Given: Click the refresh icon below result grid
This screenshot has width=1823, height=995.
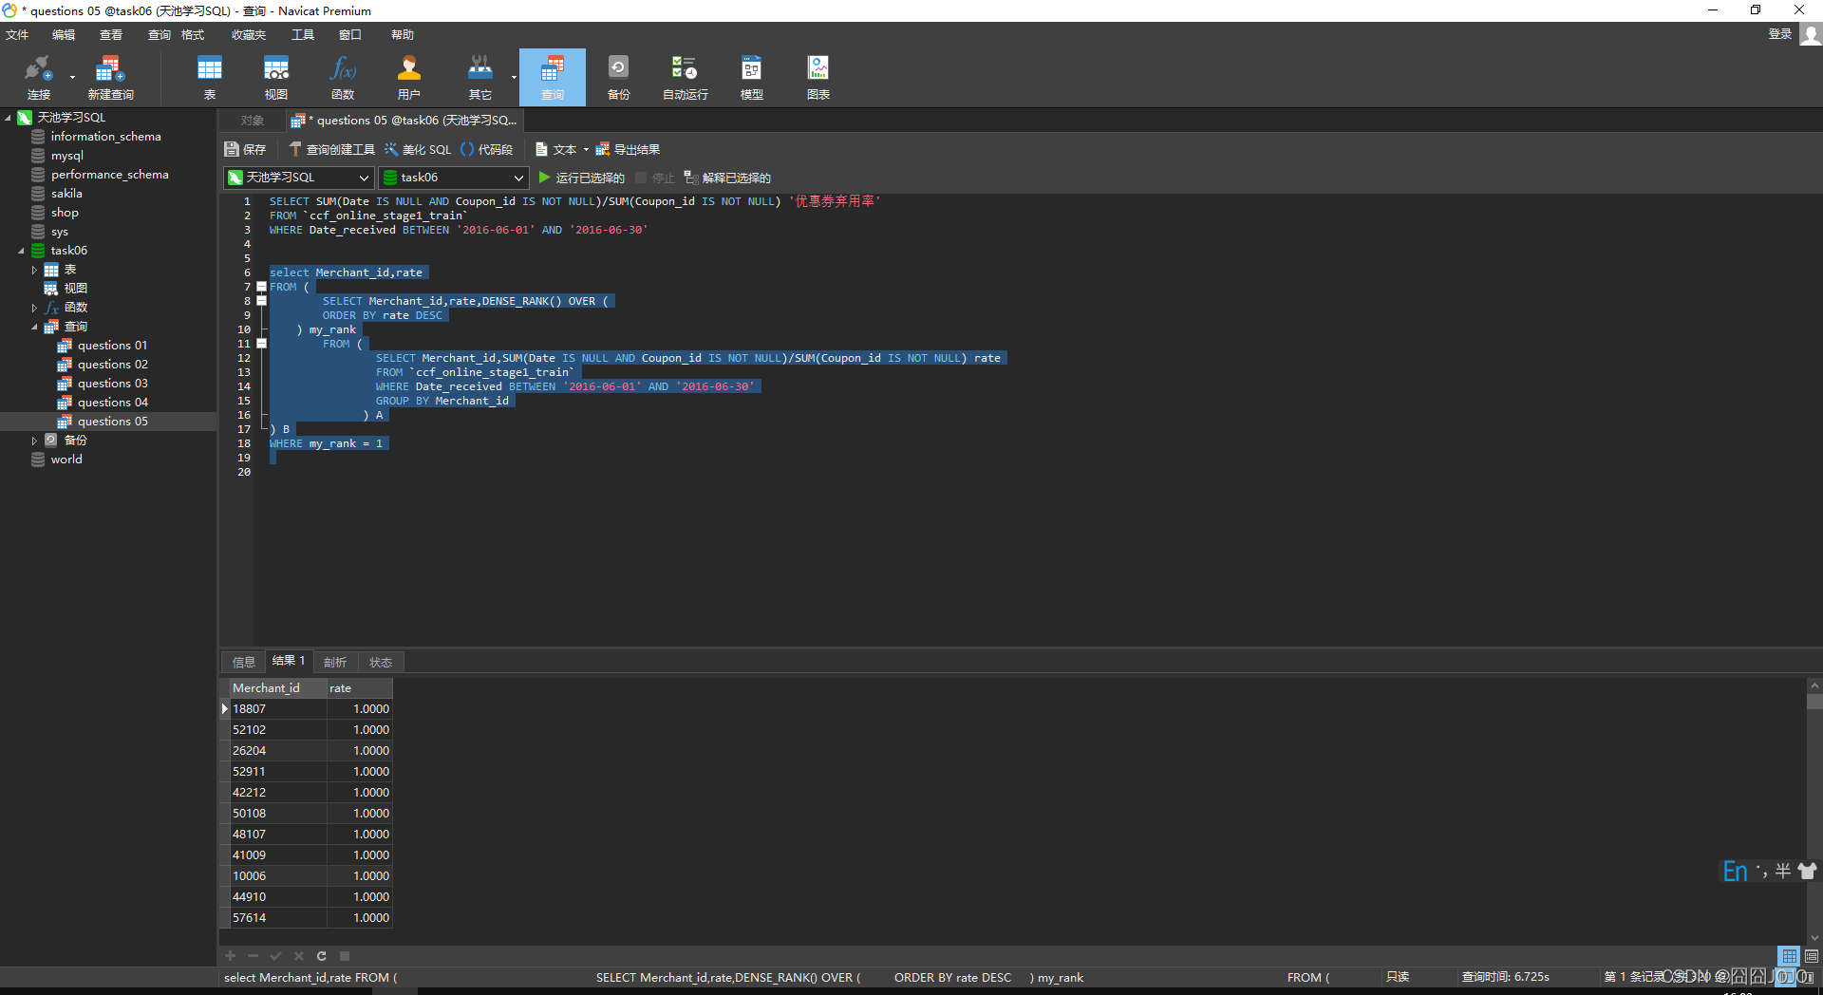Looking at the screenshot, I should point(322,956).
